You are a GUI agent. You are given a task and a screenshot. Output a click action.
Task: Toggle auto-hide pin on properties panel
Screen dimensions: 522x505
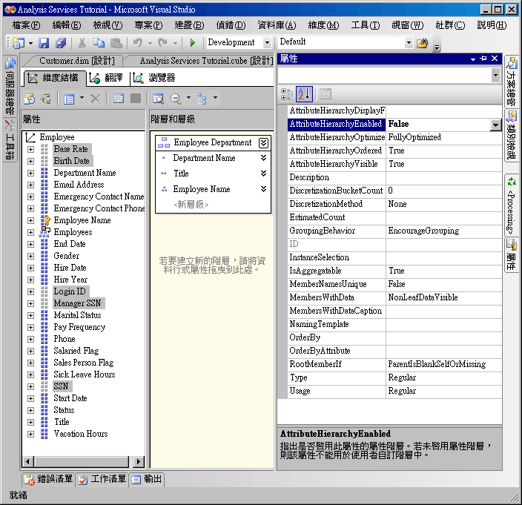tap(483, 59)
